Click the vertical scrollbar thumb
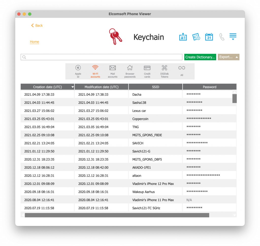The height and width of the screenshot is (246, 260). 234,99
